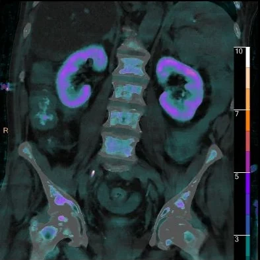
Task: Pick the teal segment below the 3 mark
Action: [x=247, y=245]
